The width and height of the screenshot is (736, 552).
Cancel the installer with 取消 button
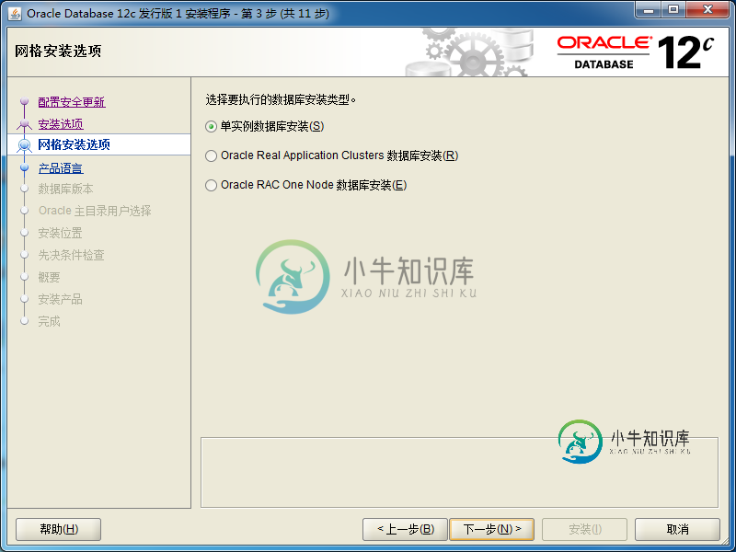click(x=677, y=530)
